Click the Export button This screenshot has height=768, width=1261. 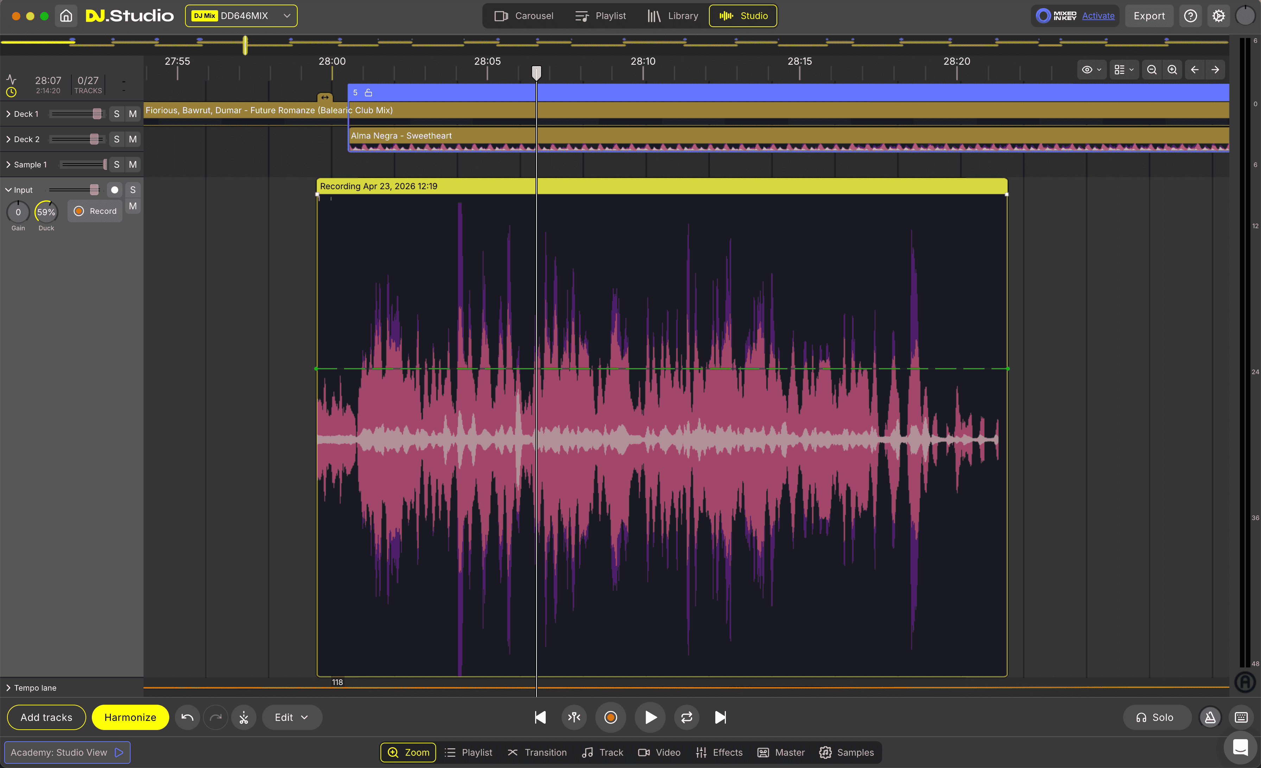1149,16
